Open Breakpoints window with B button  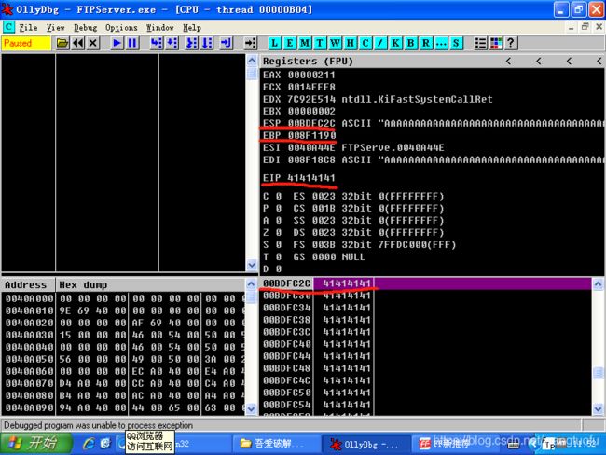410,43
